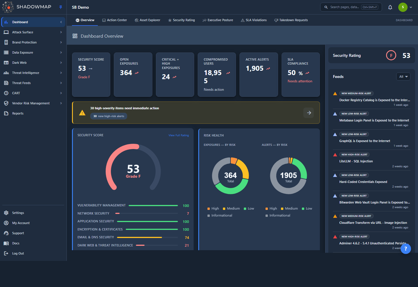Open the Security Rating tab
Screen dimensions: 418x287
click(181, 20)
